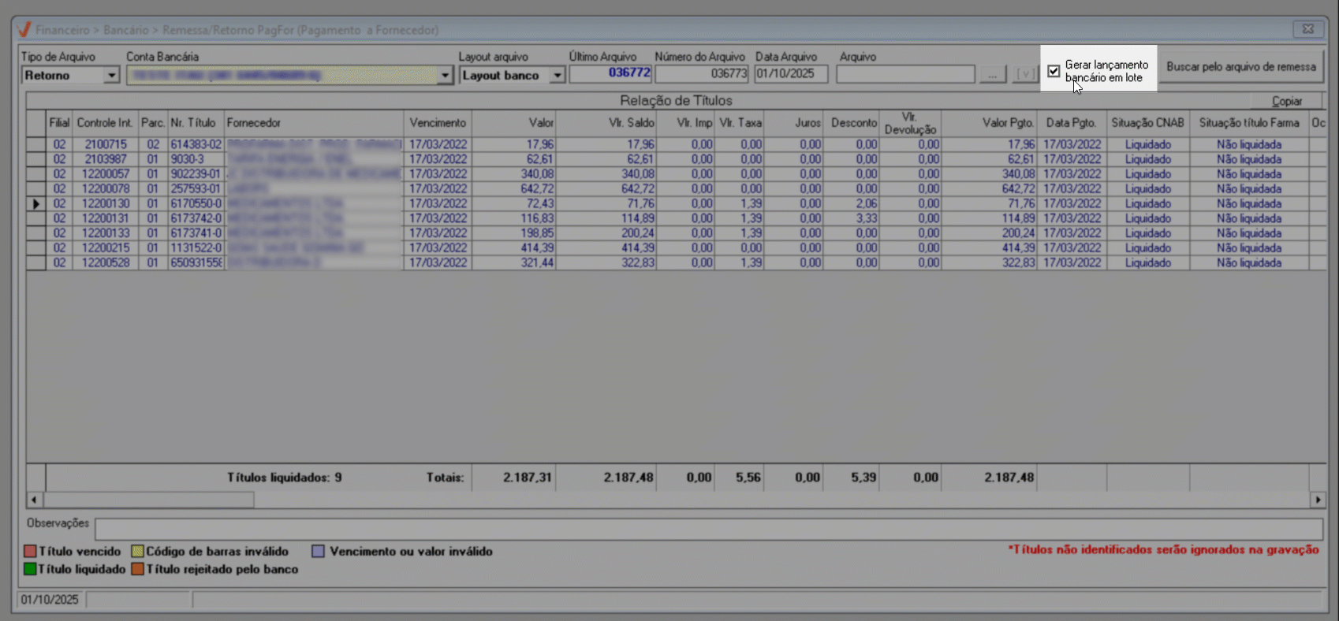Click the file browse '...' button
Image resolution: width=1339 pixels, height=621 pixels.
pos(992,75)
